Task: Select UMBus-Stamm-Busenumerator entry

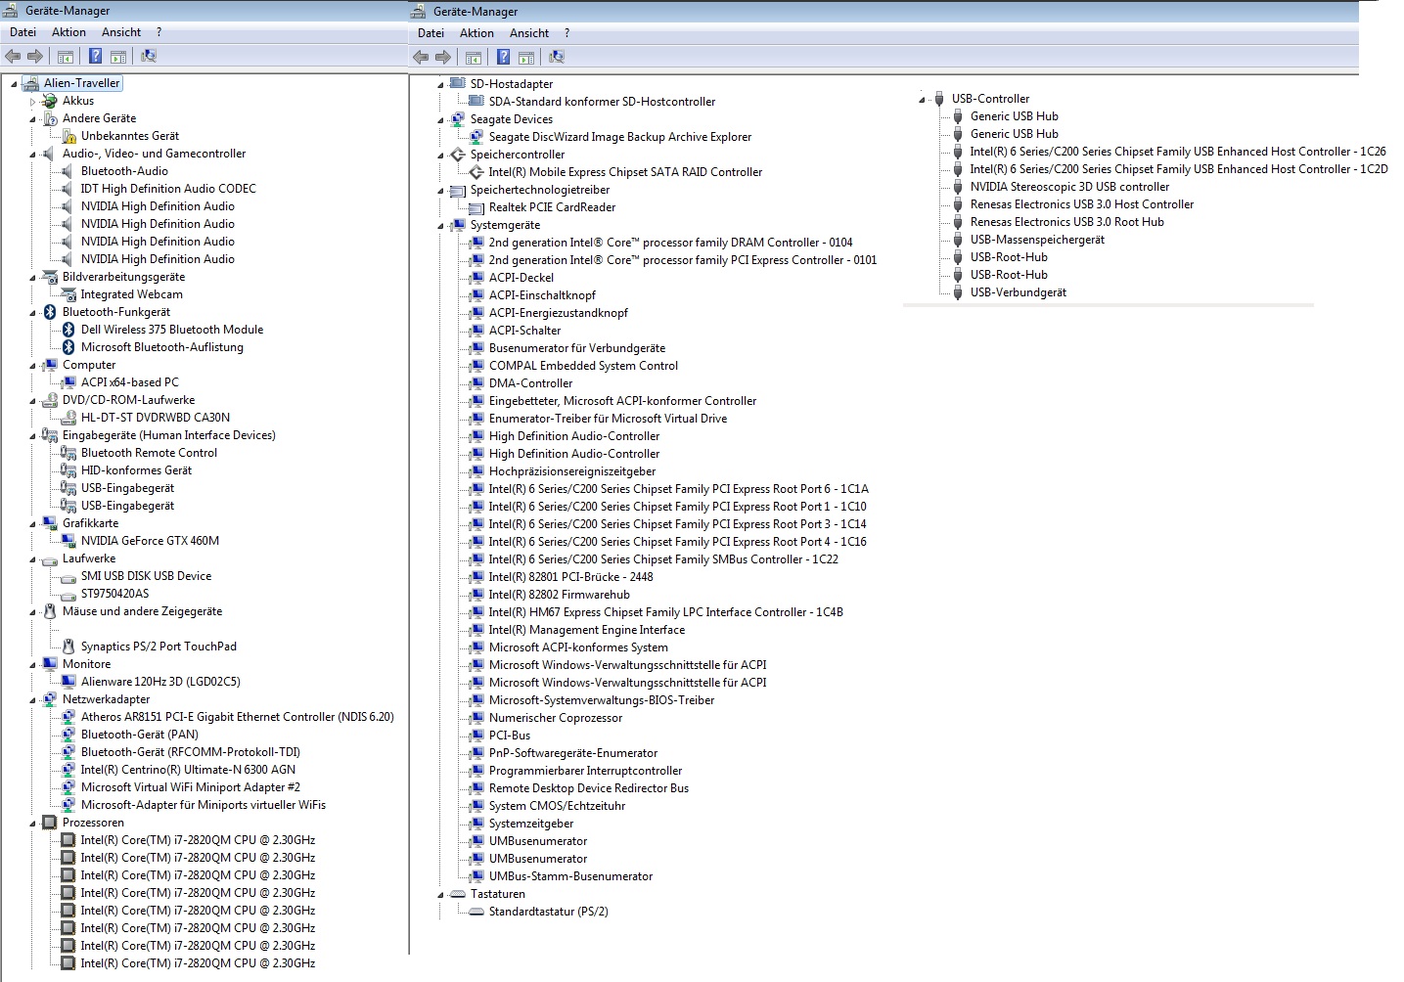Action: 570,876
